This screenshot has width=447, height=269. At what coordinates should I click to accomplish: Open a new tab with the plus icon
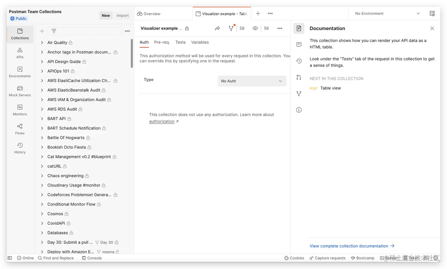[x=258, y=14]
